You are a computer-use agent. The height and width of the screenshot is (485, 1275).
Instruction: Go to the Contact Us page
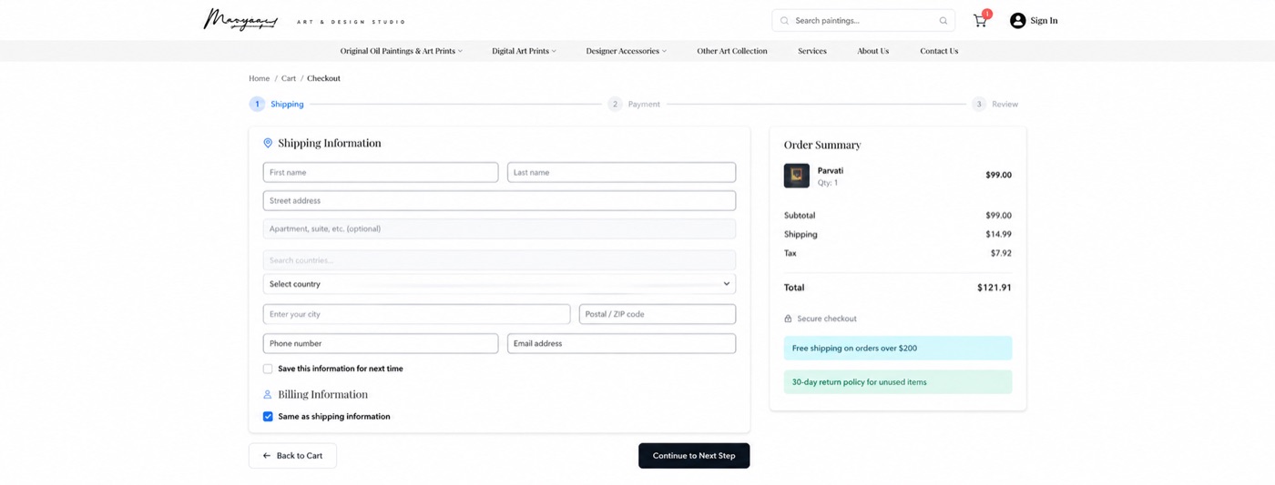point(939,51)
